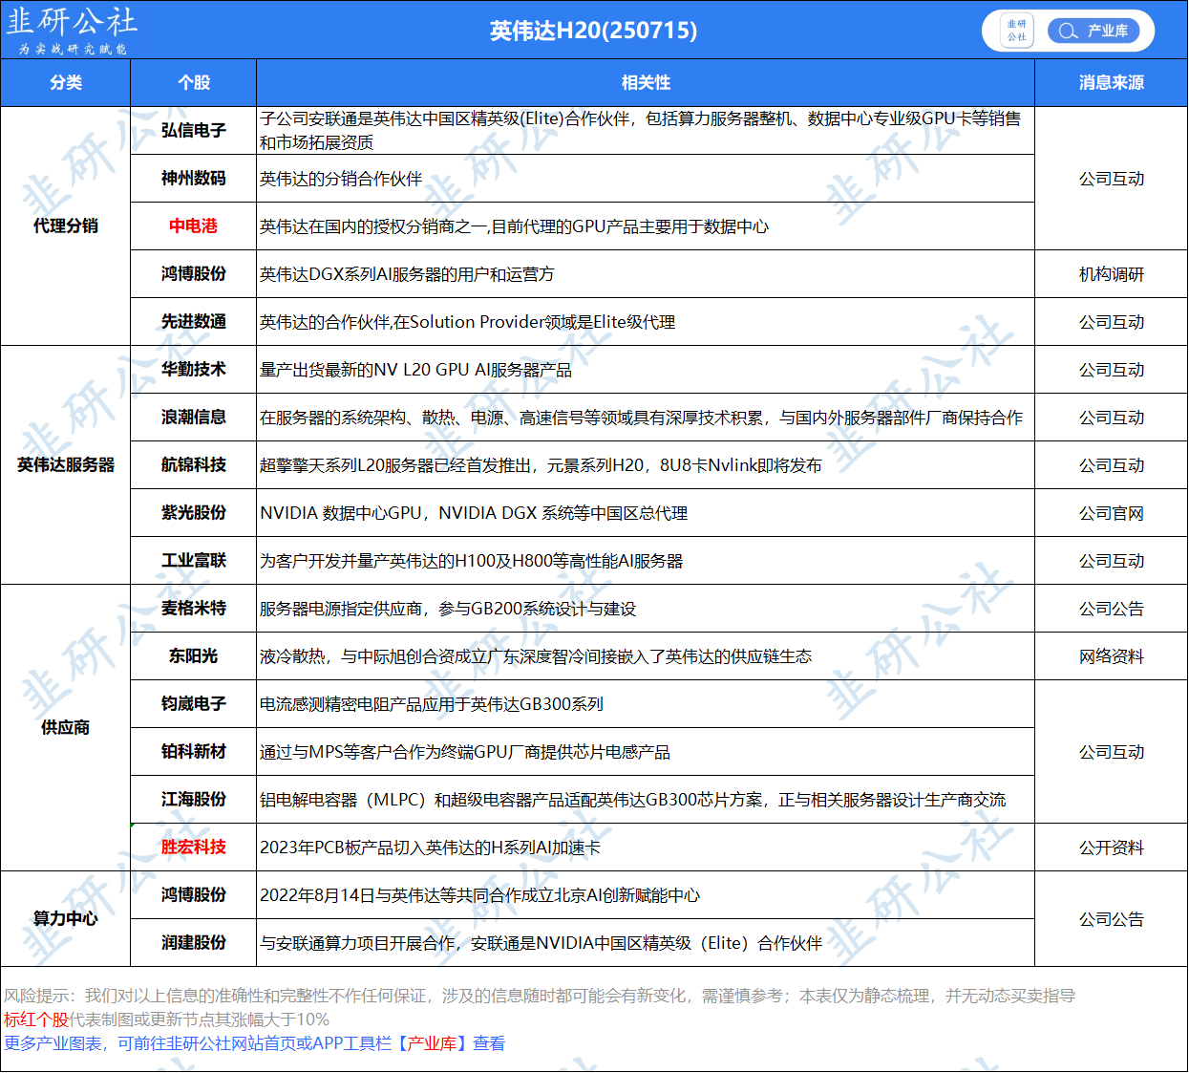The image size is (1189, 1073).
Task: Click stock name 工业富联
Action: (193, 561)
